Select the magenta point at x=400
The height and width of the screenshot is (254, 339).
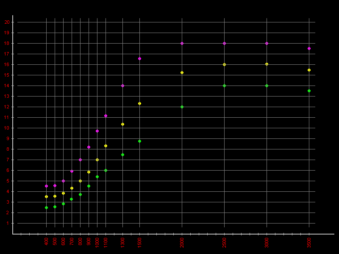[x=46, y=186]
